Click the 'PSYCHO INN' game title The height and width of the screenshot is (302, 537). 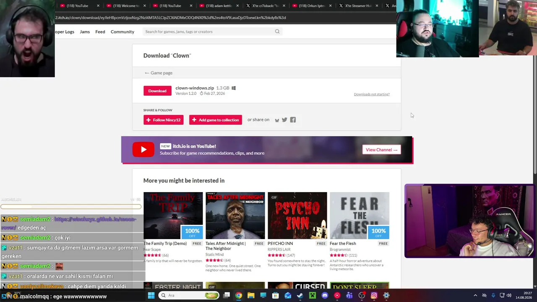tap(280, 243)
